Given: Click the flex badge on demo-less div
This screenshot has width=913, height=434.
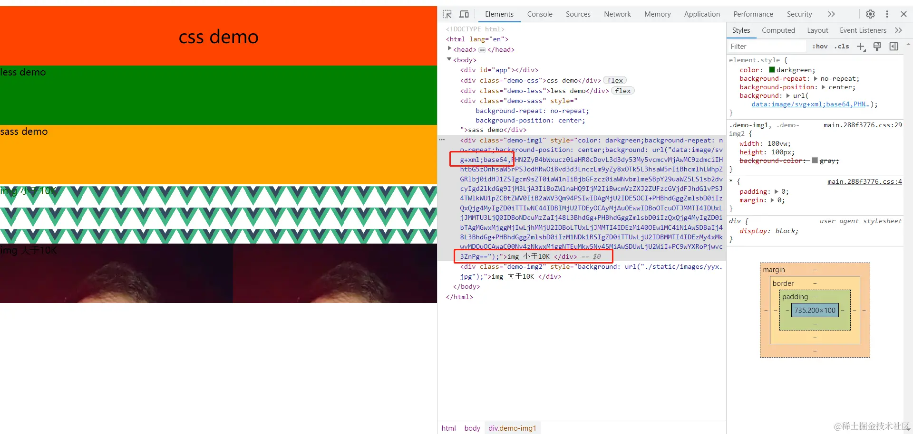Looking at the screenshot, I should [623, 91].
